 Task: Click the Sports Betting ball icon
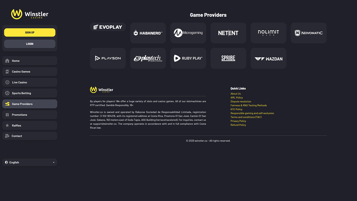(x=7, y=93)
